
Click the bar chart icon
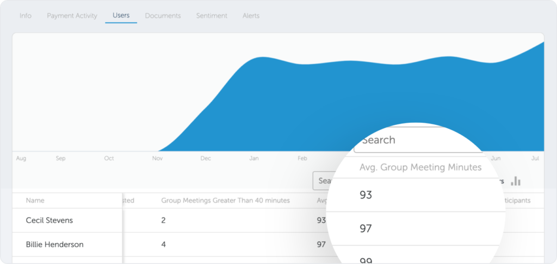[516, 181]
